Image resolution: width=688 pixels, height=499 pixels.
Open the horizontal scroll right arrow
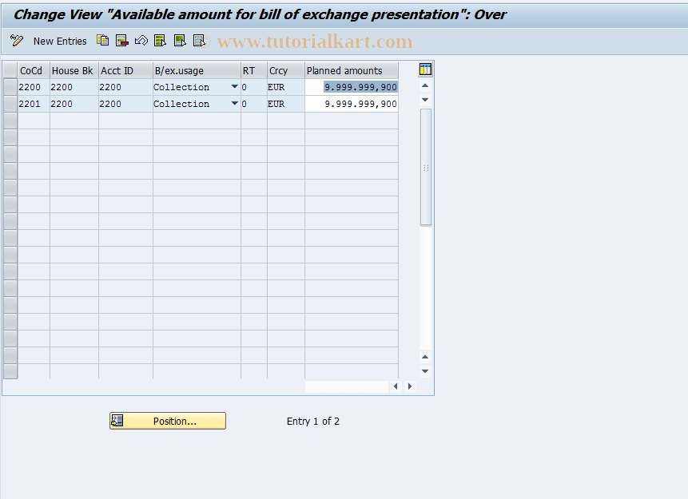(410, 386)
